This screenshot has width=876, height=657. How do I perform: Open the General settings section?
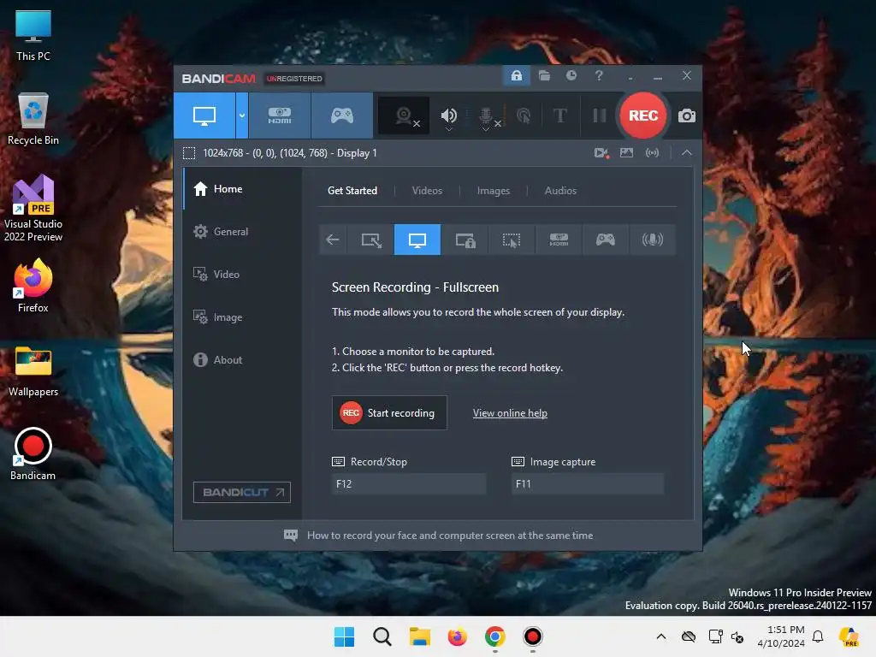click(x=242, y=231)
